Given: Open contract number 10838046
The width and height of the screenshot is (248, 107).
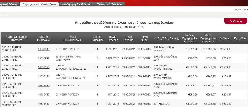Looking at the screenshot, I should (44, 49).
